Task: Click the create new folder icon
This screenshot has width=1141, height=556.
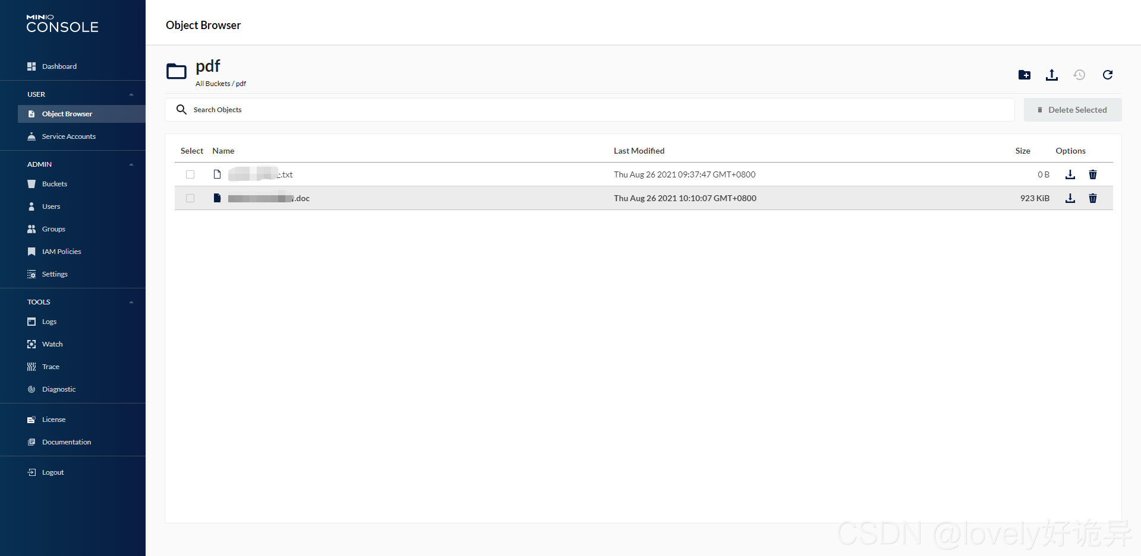Action: click(1025, 75)
